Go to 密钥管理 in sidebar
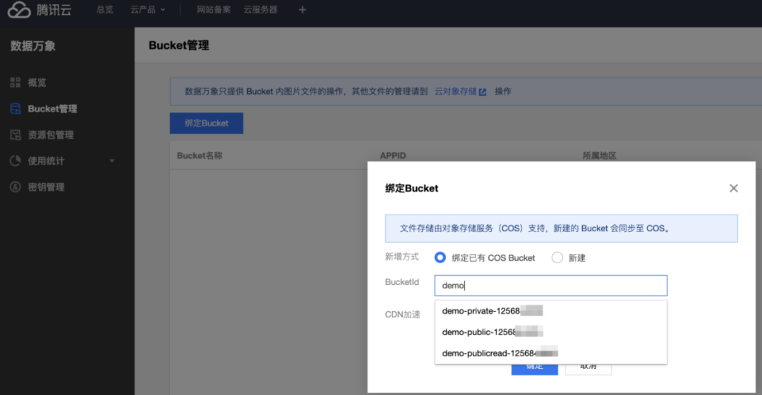Viewport: 762px width, 395px height. (x=46, y=187)
